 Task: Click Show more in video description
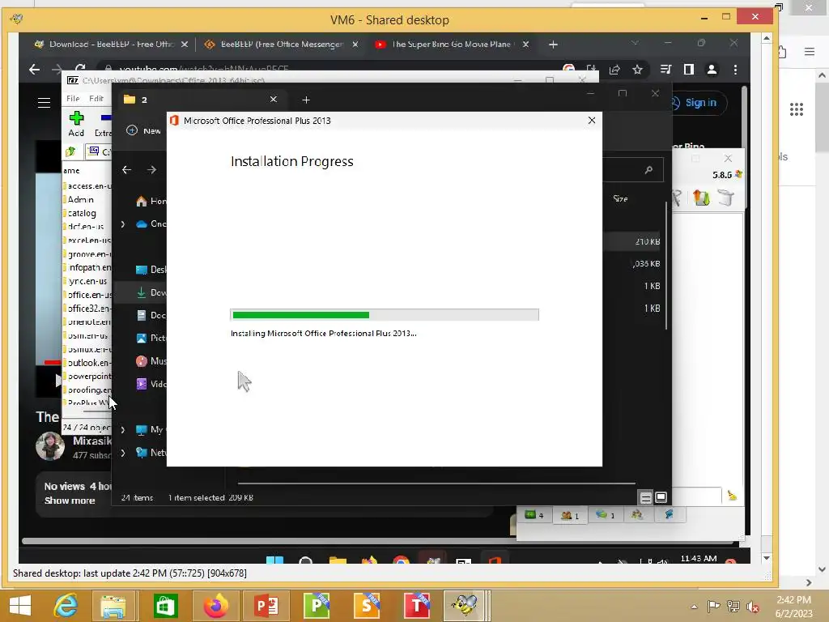(x=70, y=501)
